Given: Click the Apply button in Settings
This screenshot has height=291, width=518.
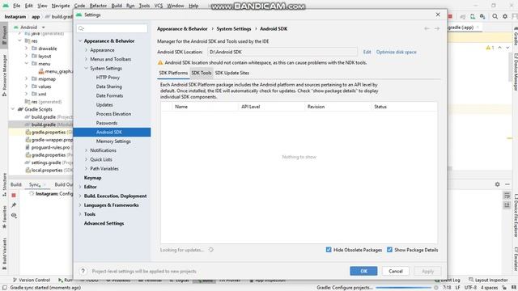Looking at the screenshot, I should click(427, 272).
